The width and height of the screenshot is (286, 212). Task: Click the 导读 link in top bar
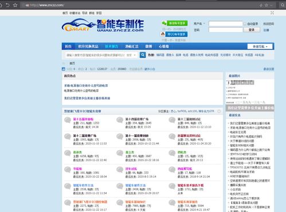point(85,13)
